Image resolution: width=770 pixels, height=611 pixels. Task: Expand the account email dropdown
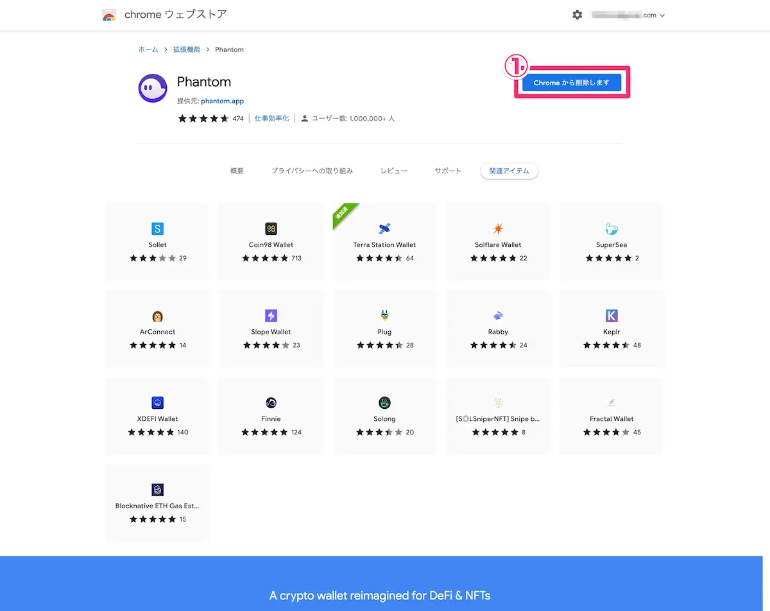tap(628, 15)
